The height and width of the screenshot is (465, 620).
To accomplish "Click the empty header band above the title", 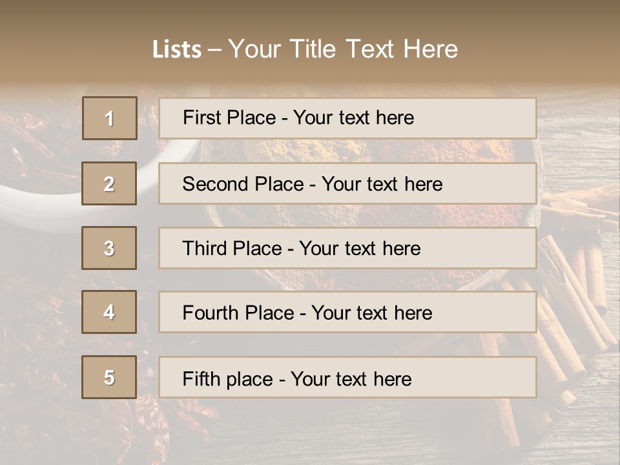I will [310, 14].
